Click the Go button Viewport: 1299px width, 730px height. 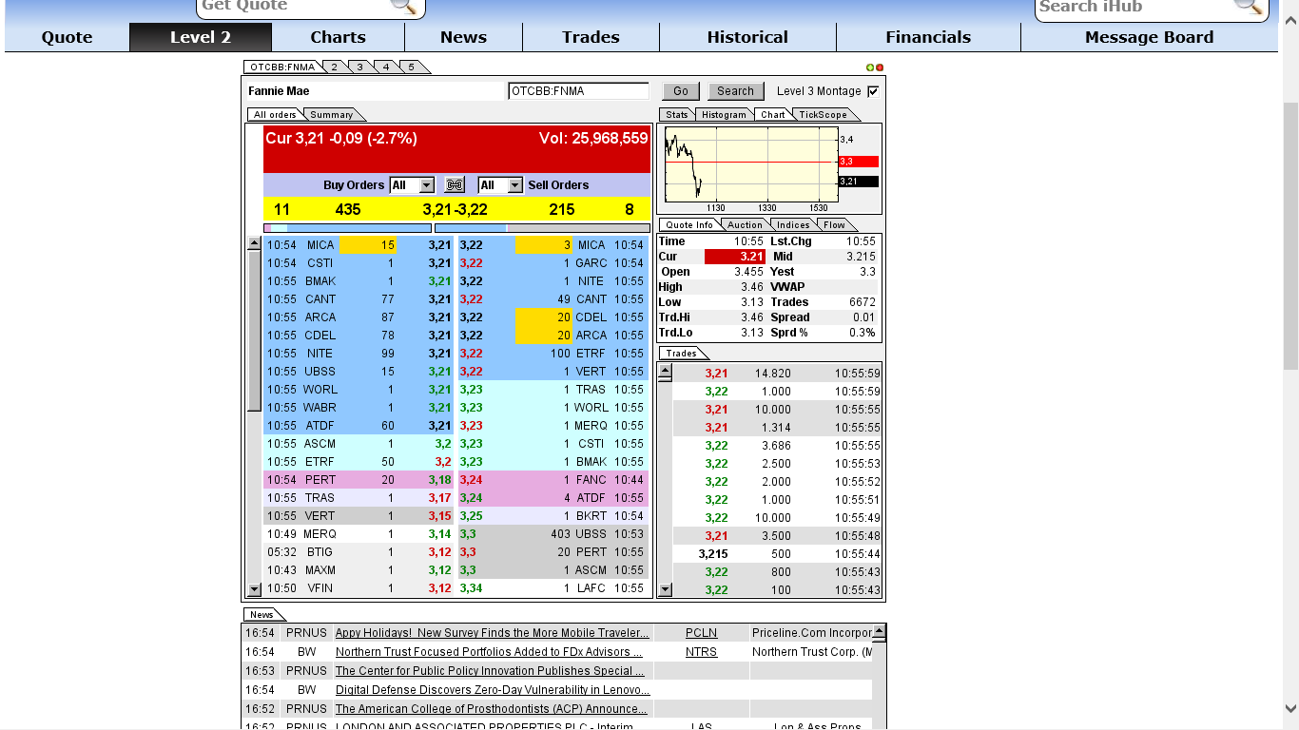click(x=680, y=90)
